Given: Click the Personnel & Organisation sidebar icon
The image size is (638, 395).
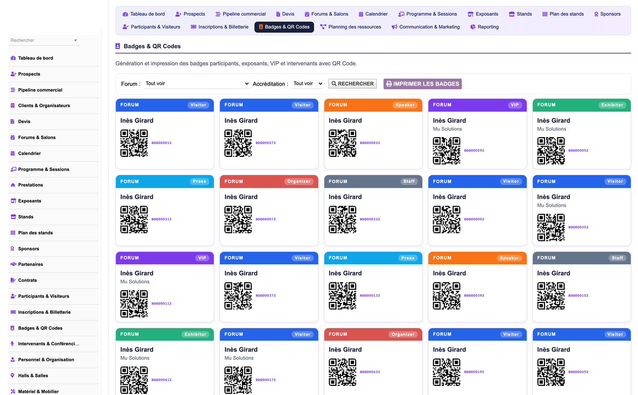Looking at the screenshot, I should pos(13,360).
